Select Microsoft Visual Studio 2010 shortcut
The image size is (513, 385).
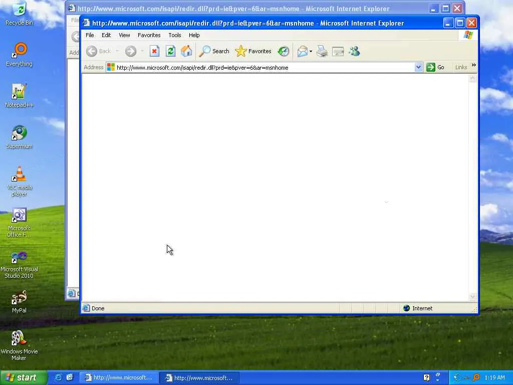pos(20,265)
